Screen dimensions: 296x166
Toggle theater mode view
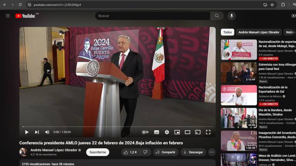coord(187,132)
